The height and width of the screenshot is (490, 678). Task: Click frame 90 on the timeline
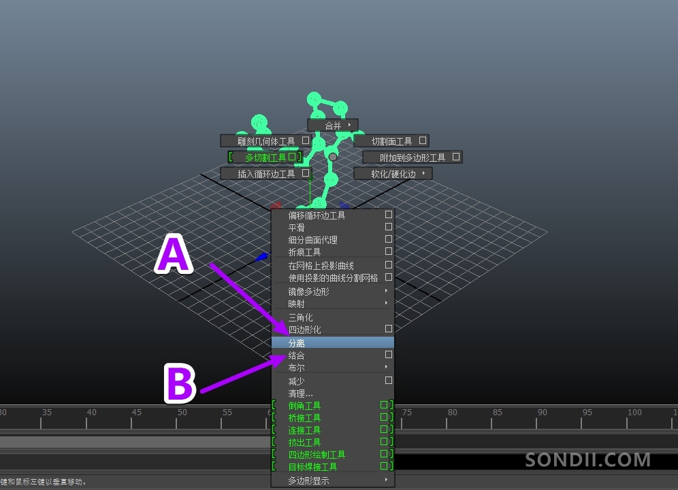tap(542, 421)
